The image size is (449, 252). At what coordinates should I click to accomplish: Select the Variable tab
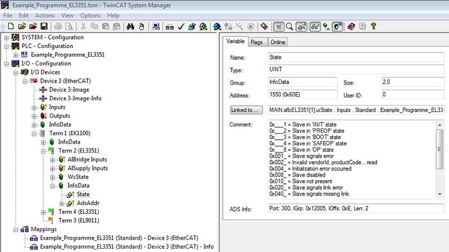point(235,41)
